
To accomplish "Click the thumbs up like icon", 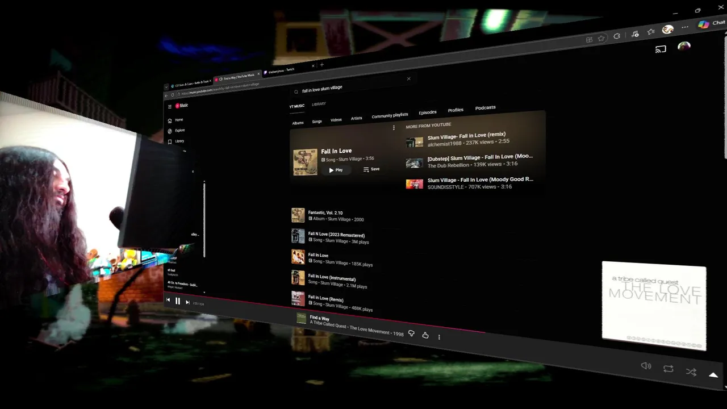I will pyautogui.click(x=425, y=335).
